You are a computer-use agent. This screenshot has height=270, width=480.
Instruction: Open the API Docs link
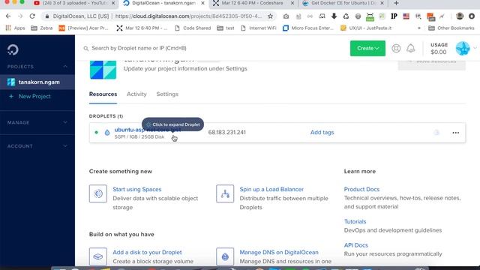[355, 245]
